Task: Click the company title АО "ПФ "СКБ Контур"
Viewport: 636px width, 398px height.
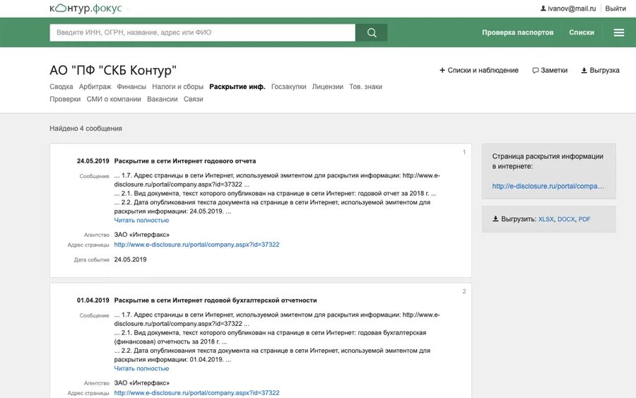Action: [x=113, y=70]
